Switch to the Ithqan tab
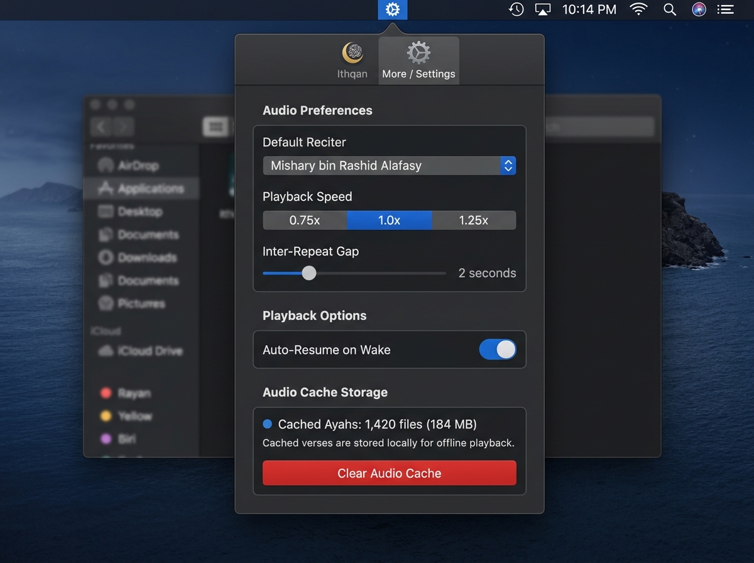The image size is (754, 563). [x=352, y=60]
